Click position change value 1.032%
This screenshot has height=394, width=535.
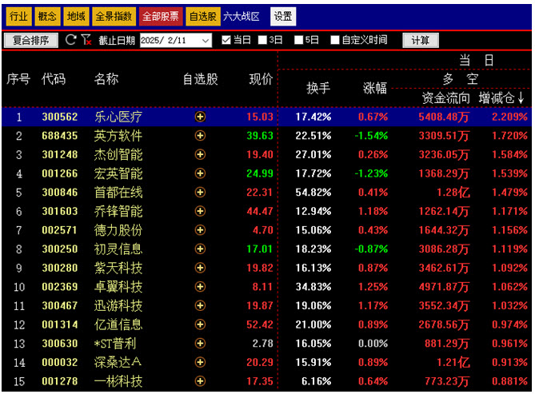[509, 305]
